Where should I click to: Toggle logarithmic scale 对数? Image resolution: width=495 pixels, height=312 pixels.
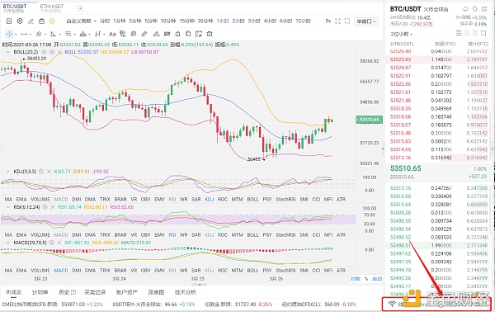pos(355,279)
